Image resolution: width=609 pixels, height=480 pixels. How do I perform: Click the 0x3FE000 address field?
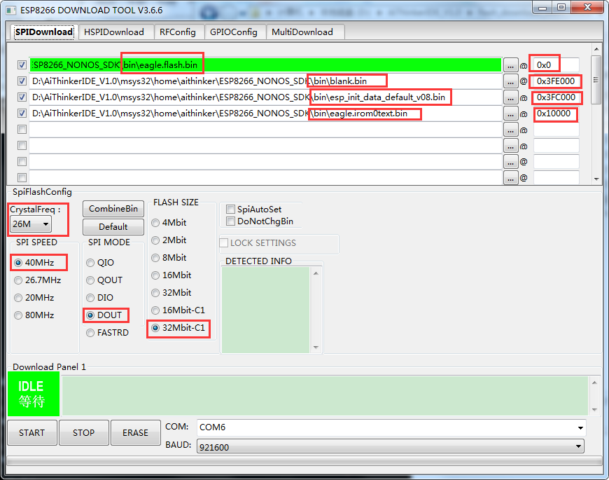tap(556, 81)
